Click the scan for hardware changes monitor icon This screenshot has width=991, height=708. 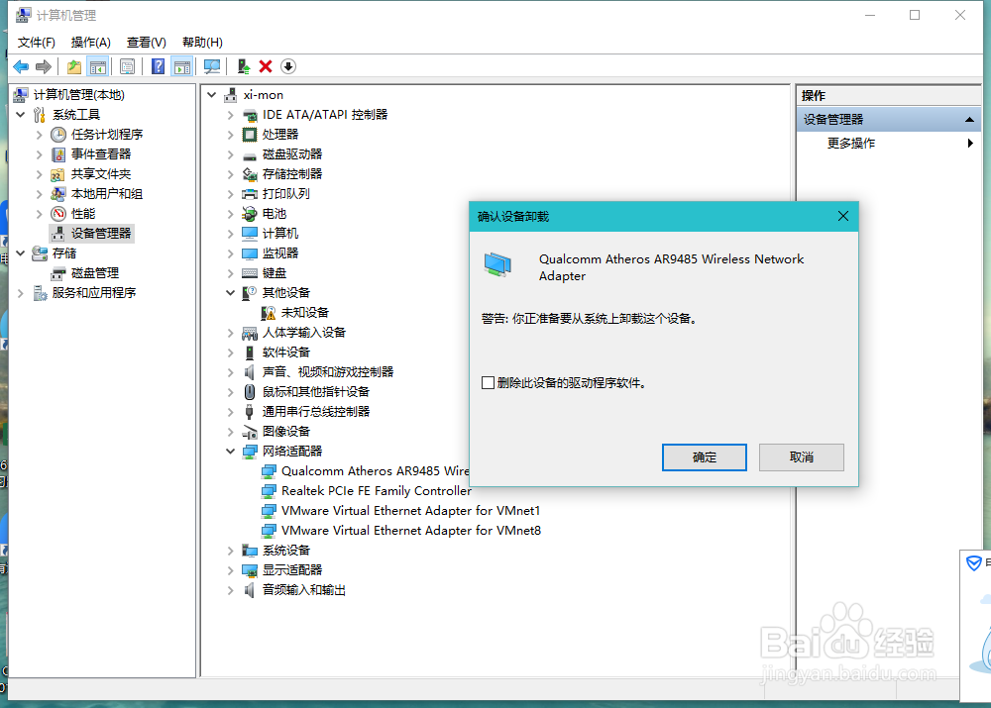click(212, 66)
